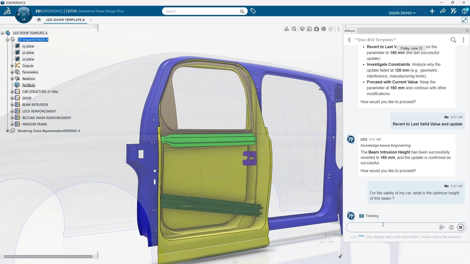Click the tree panel horizontal scrollbar
The width and height of the screenshot is (470, 264).
(48, 257)
